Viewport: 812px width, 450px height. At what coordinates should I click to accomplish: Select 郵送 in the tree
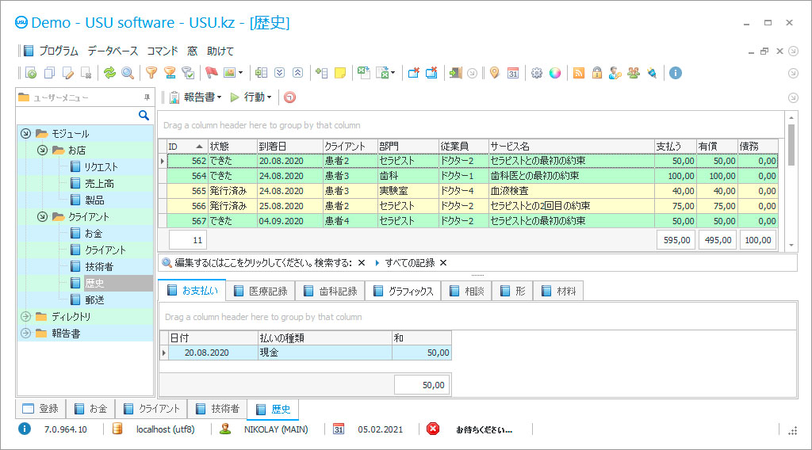tap(94, 299)
